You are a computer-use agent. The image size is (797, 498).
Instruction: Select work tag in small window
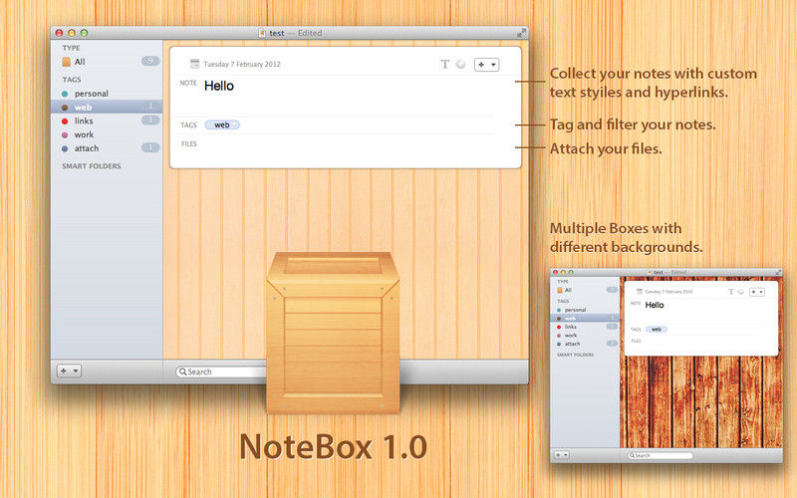click(x=585, y=336)
